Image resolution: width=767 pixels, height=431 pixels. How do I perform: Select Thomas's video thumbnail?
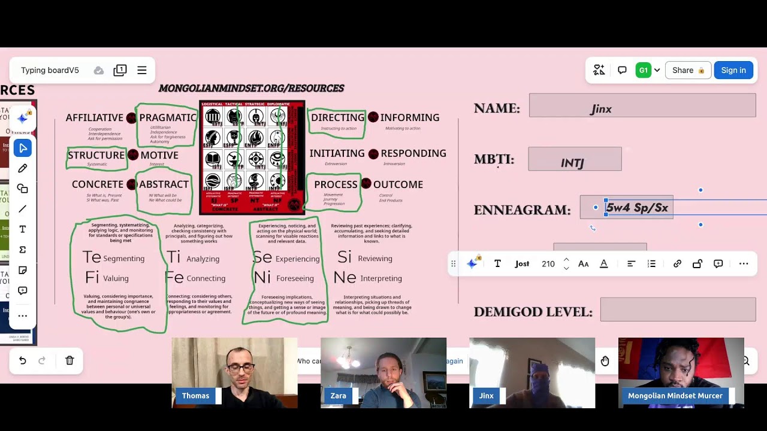[x=234, y=372]
